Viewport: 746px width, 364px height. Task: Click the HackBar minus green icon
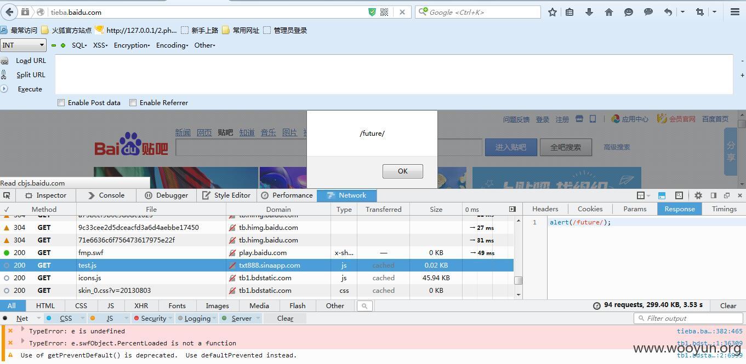tap(54, 45)
